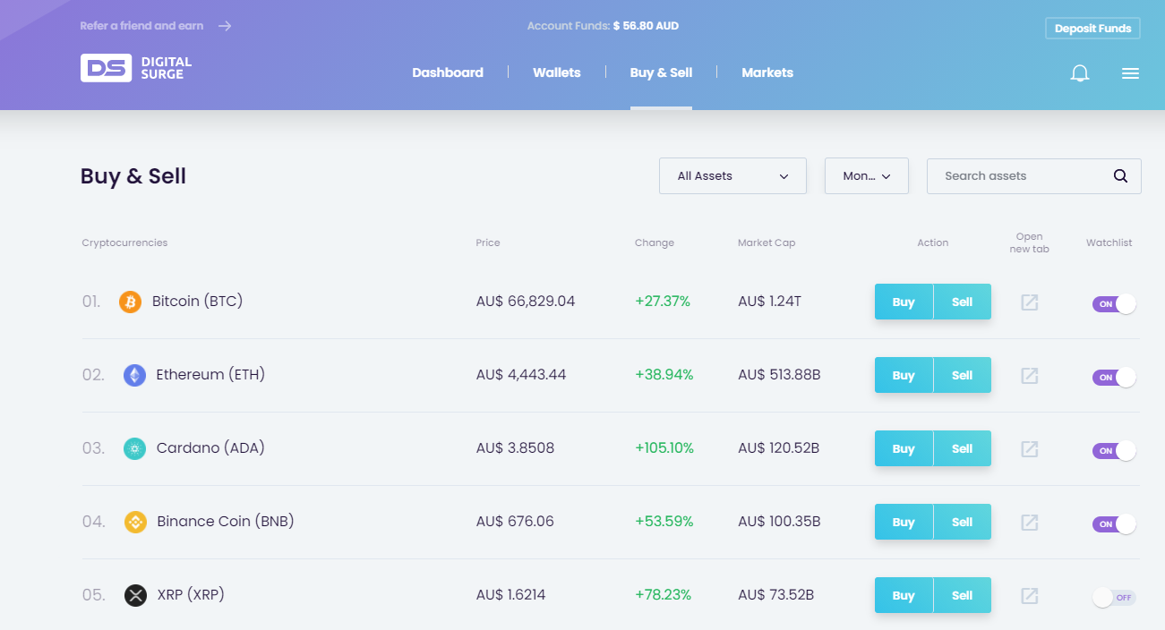Click the Cardano coin icon

134,448
